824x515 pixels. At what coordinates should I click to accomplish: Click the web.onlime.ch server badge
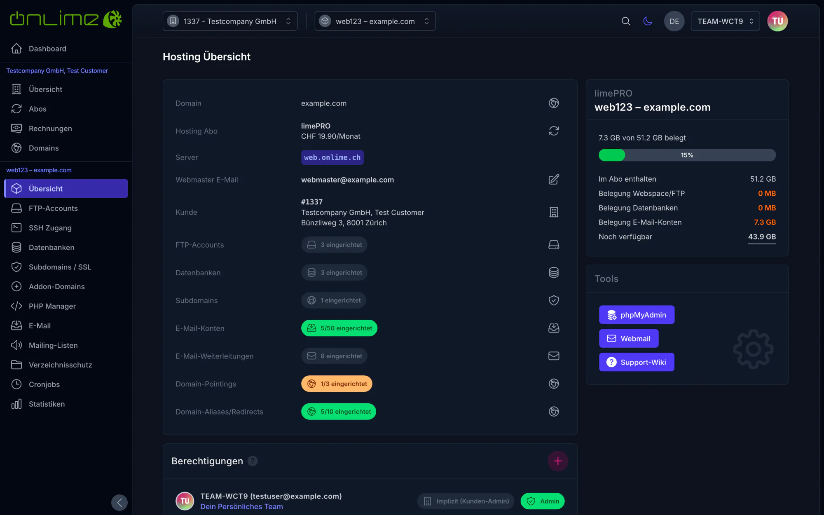click(332, 157)
